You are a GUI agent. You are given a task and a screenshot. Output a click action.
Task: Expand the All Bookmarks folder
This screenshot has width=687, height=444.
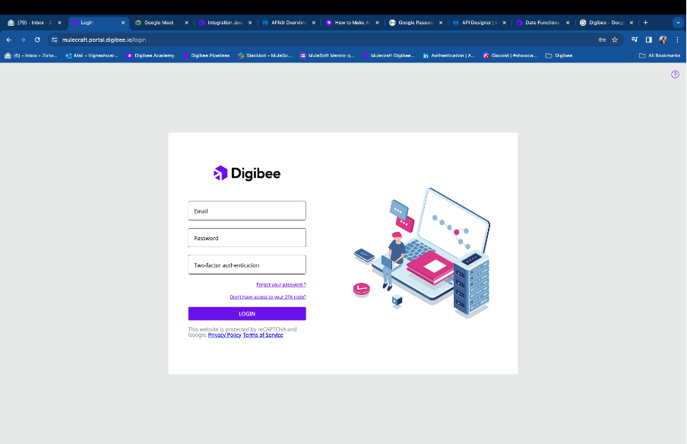point(659,55)
